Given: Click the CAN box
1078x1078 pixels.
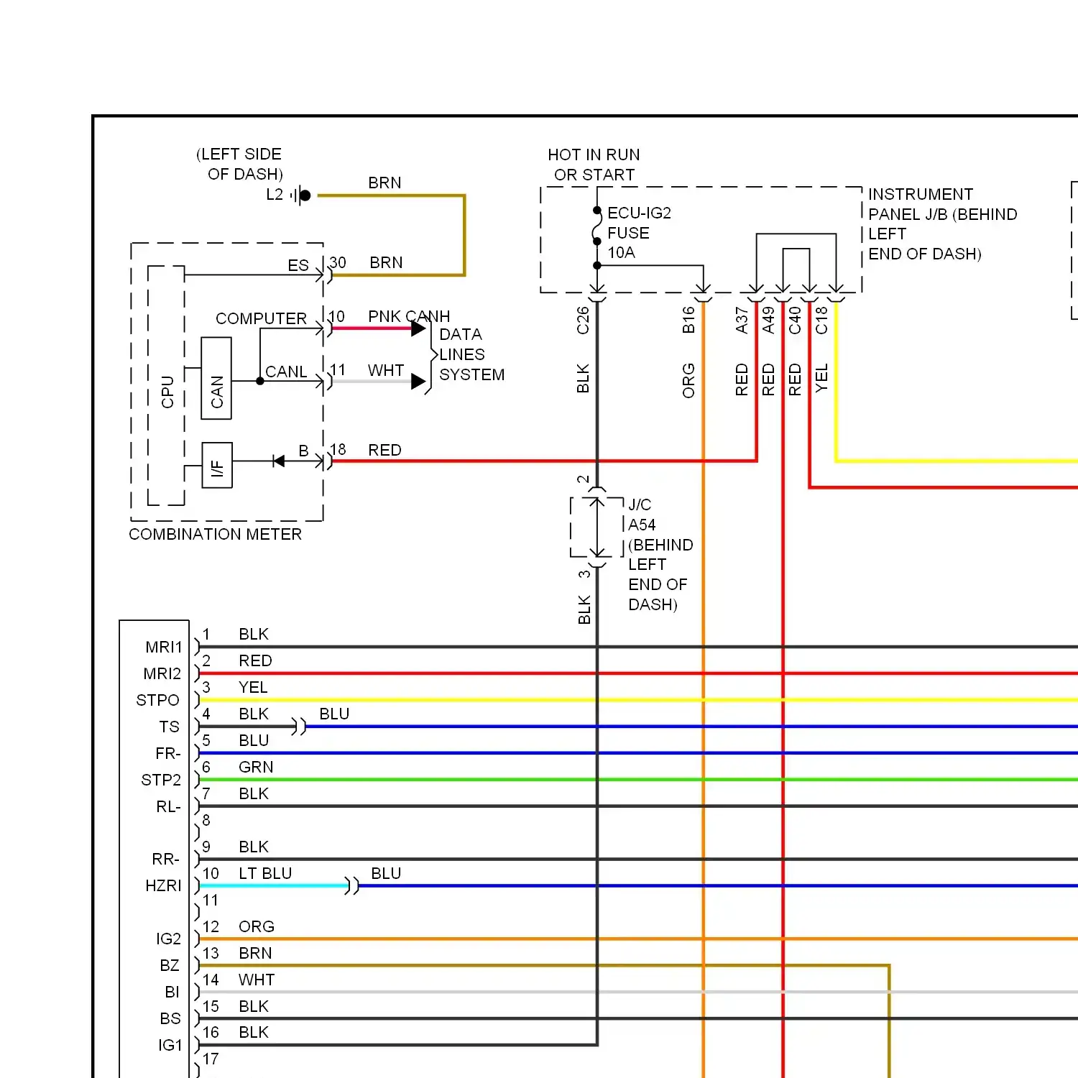Looking at the screenshot, I should point(216,378).
